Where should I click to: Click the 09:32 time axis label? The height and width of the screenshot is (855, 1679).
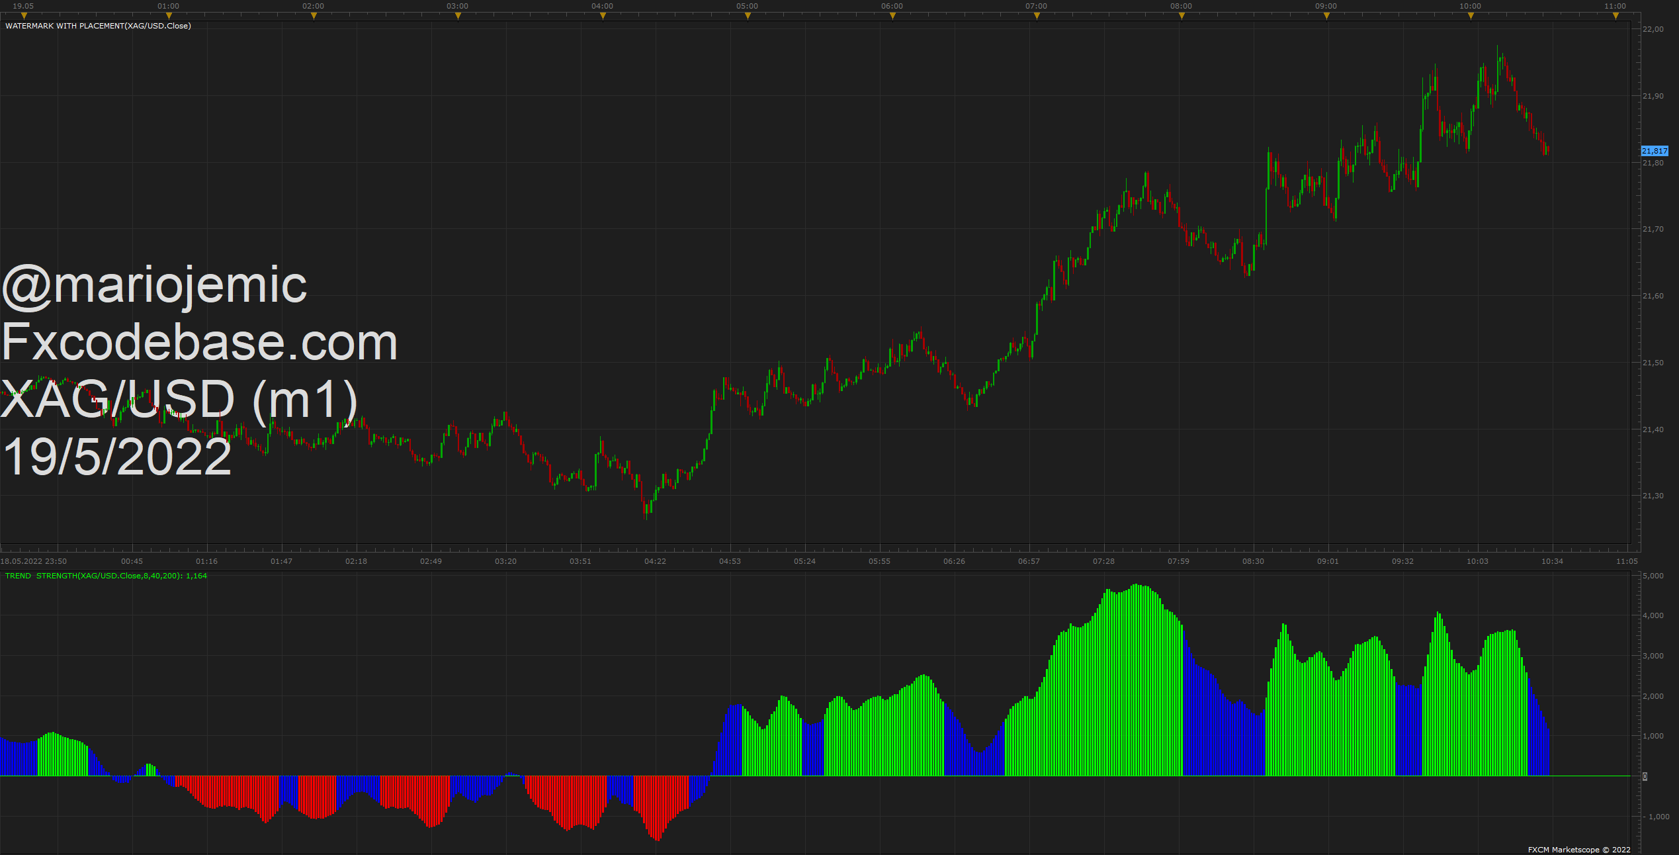1403,561
